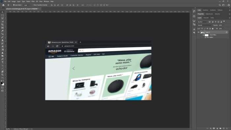Toggle the Auto-Select checkbox

14,5
